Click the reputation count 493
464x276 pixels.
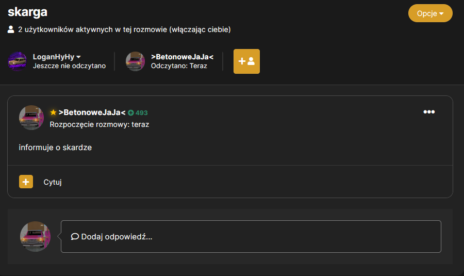141,113
